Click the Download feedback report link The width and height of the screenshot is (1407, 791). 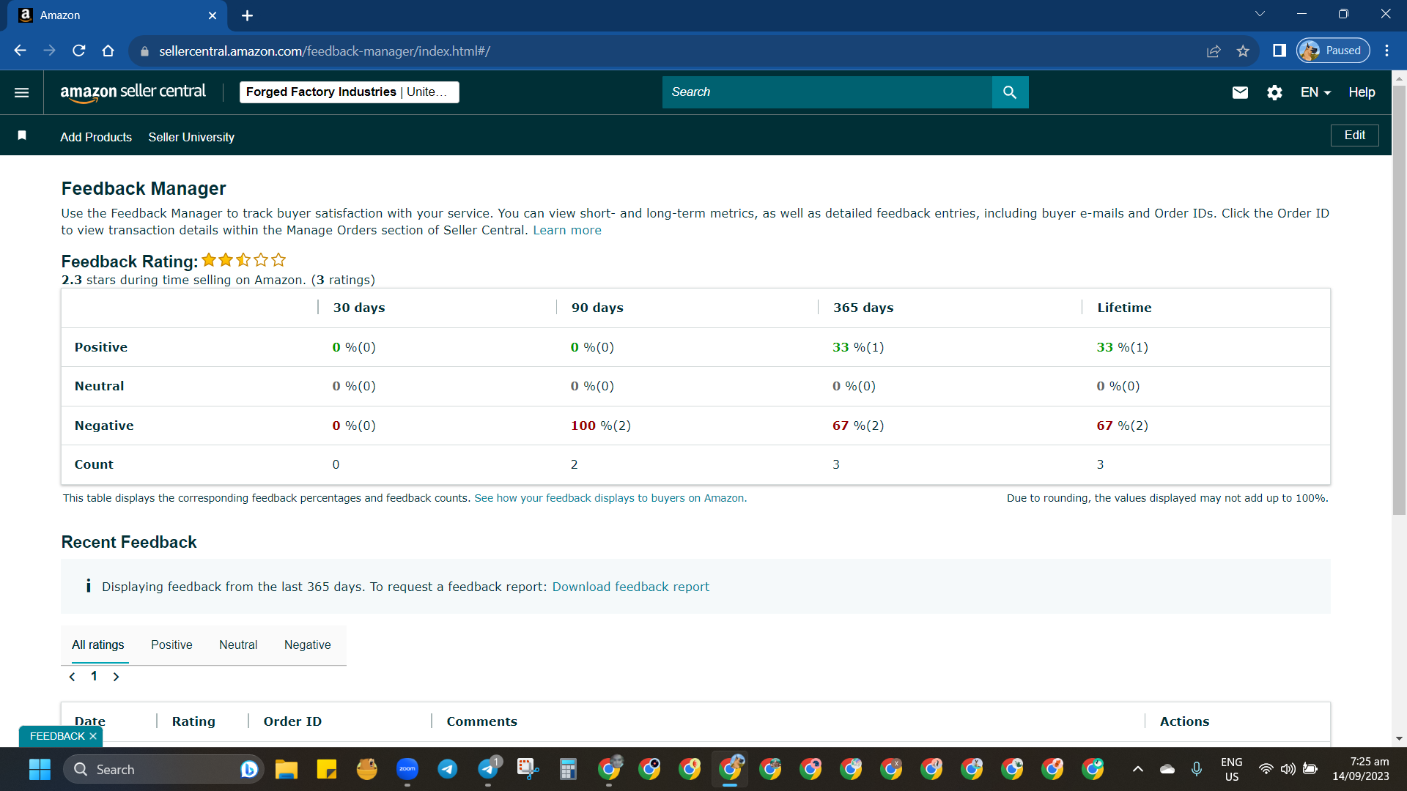pos(630,587)
